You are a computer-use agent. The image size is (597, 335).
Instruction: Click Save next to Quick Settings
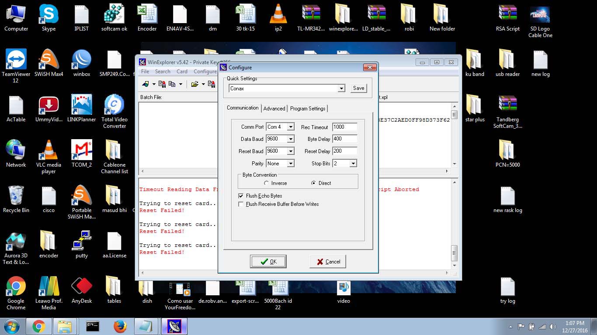click(x=358, y=88)
